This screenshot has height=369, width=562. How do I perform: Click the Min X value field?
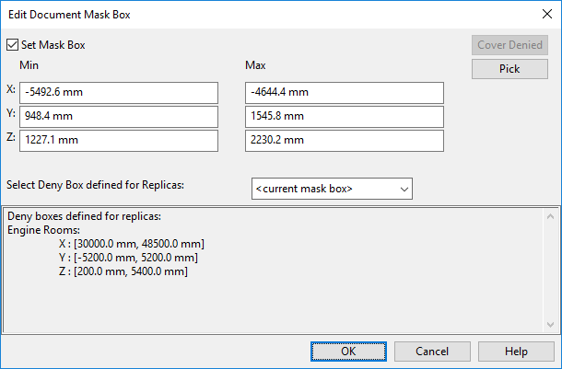click(119, 92)
